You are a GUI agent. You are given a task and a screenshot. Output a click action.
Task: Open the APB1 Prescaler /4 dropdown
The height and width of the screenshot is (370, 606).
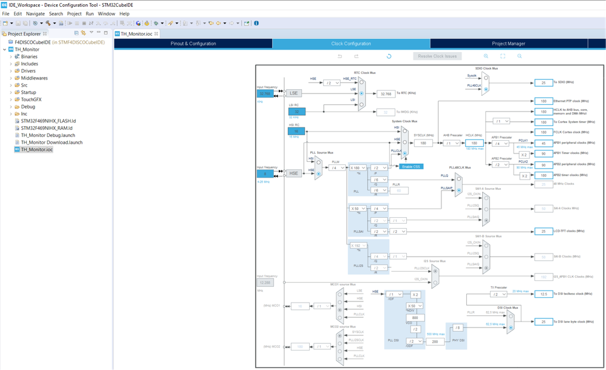click(x=500, y=144)
